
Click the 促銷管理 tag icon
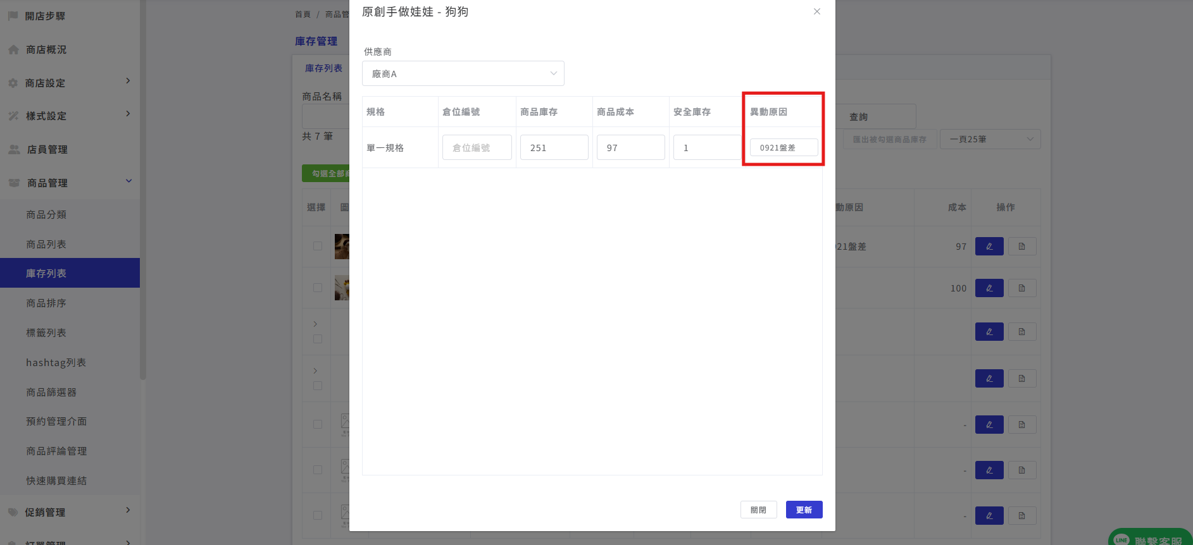point(13,512)
